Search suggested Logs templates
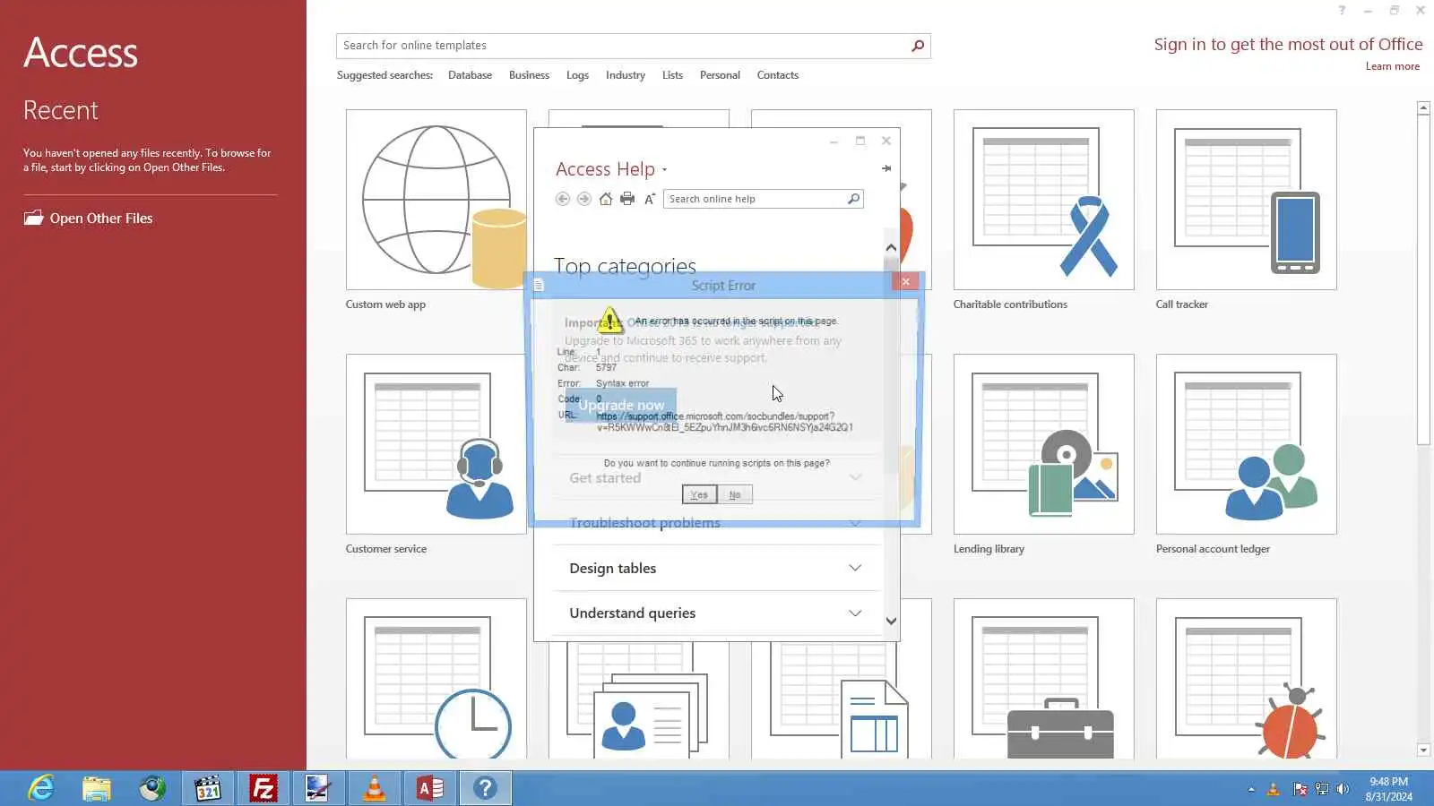1434x806 pixels. click(x=577, y=75)
